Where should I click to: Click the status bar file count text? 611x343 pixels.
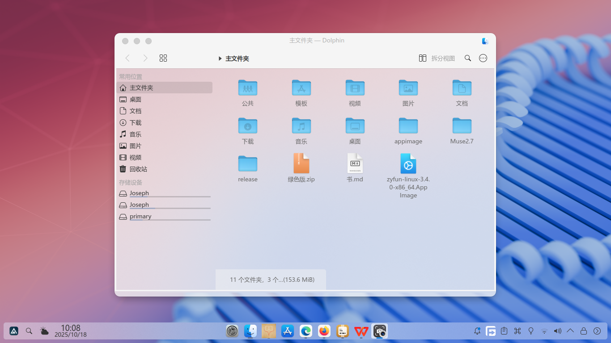(272, 280)
